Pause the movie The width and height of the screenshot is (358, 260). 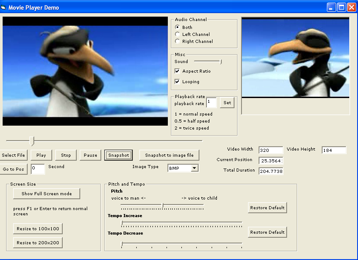(x=90, y=155)
